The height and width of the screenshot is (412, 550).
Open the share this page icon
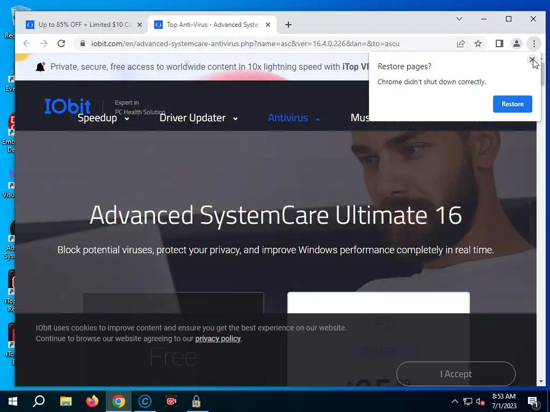460,43
